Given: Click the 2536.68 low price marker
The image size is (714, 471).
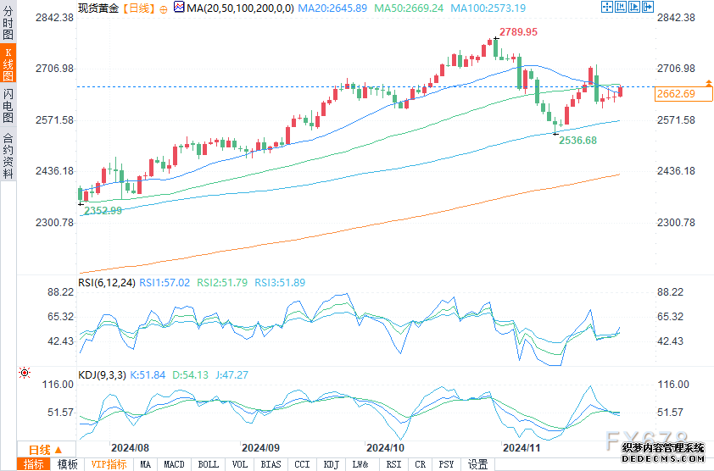Looking at the screenshot, I should click(x=577, y=140).
